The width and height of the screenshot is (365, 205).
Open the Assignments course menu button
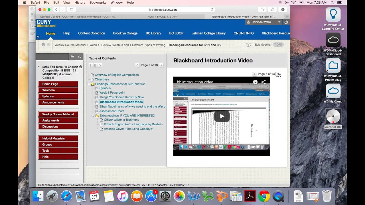[58, 120]
